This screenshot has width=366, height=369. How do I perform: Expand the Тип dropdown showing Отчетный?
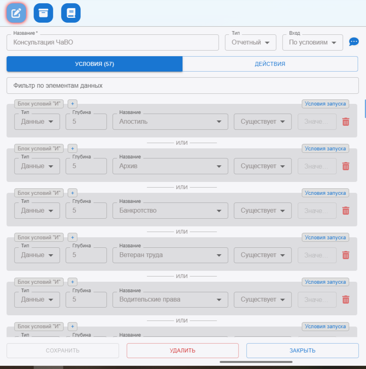pos(250,42)
